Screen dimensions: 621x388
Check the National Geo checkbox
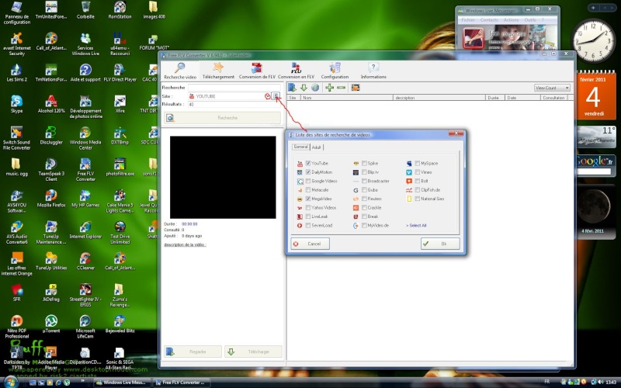pos(417,199)
